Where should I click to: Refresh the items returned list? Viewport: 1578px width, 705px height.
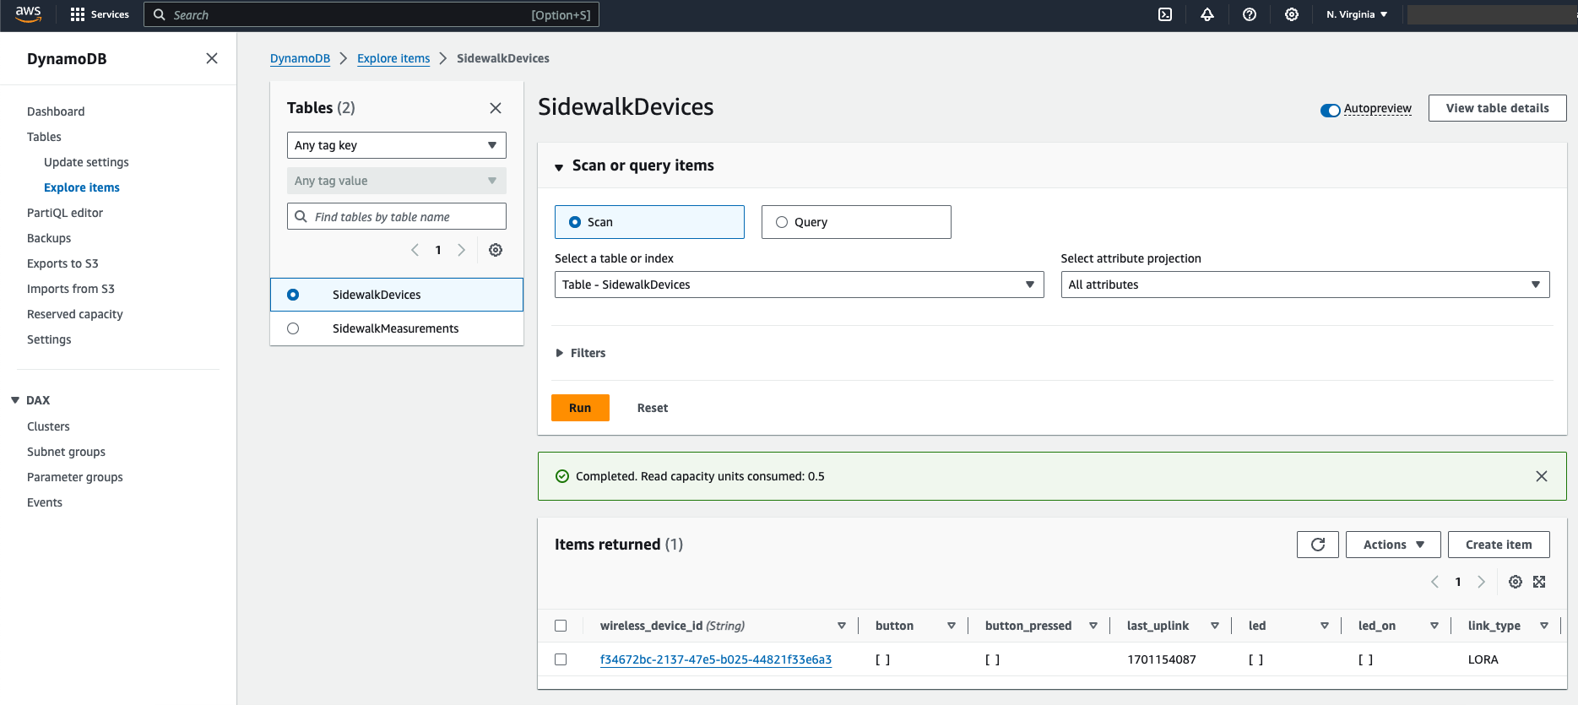(1318, 545)
